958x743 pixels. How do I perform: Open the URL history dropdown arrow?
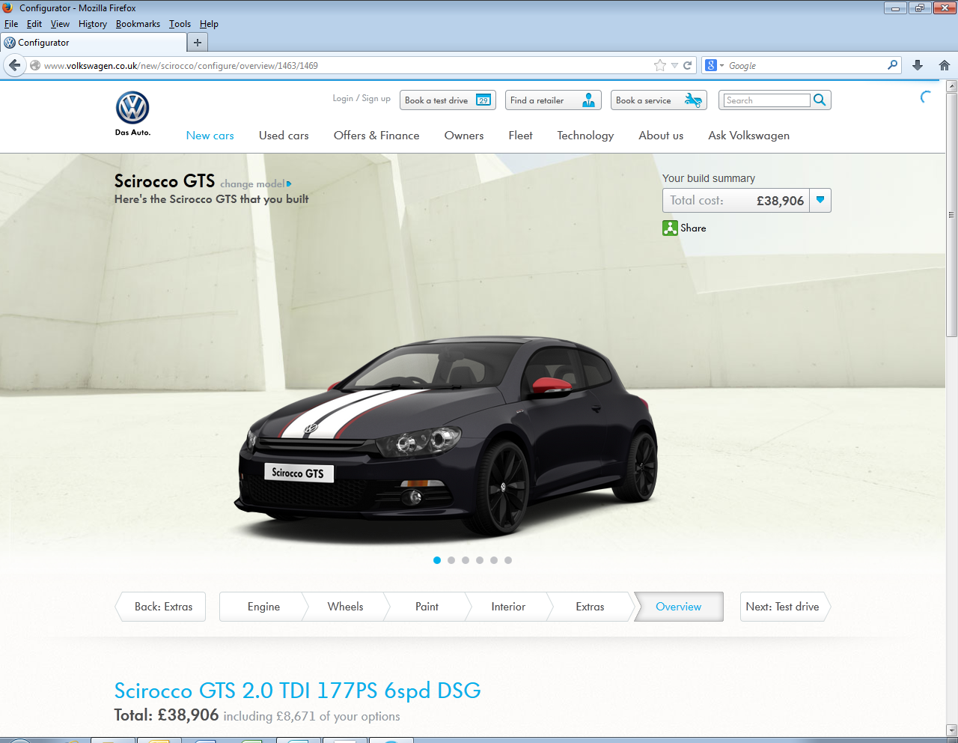tap(674, 65)
